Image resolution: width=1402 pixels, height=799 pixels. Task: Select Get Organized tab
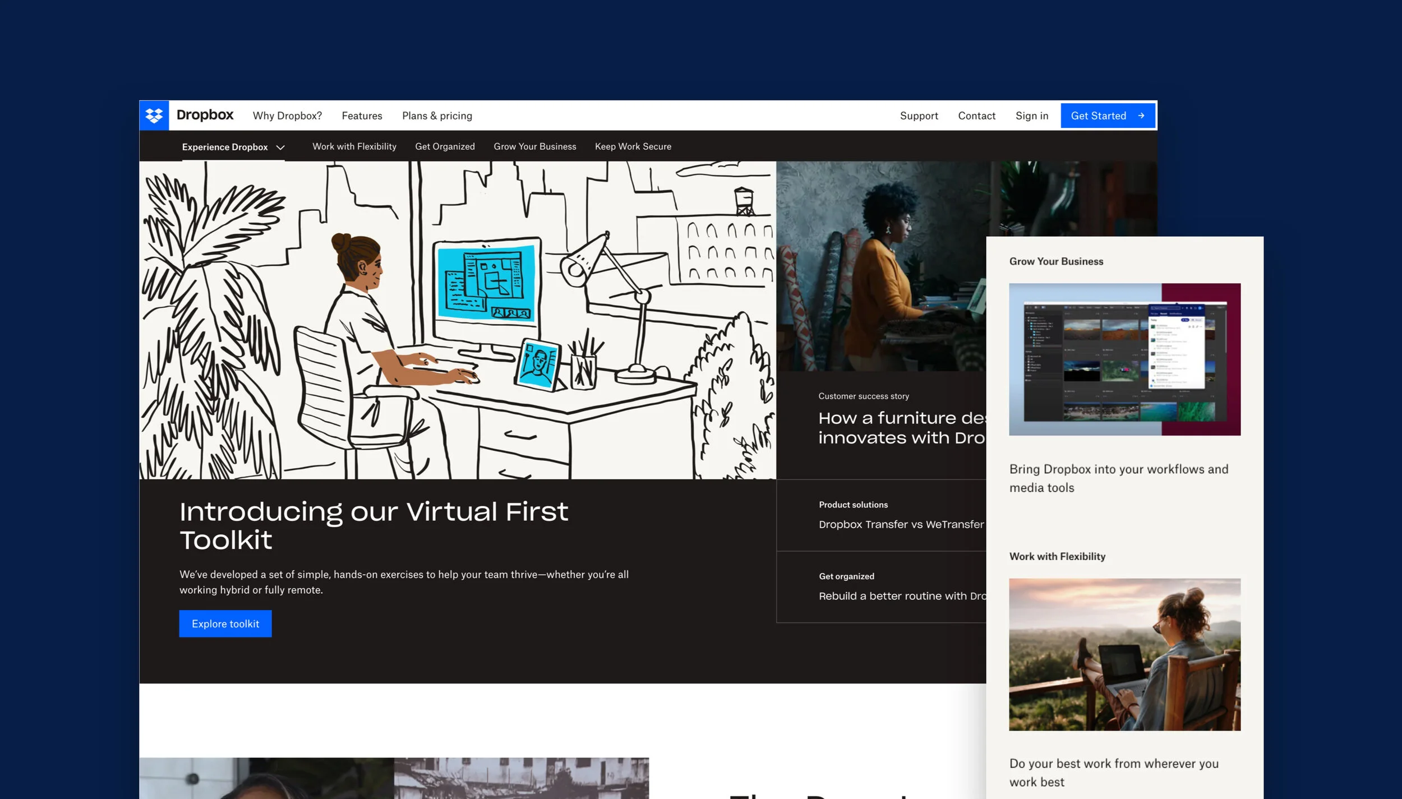coord(445,146)
